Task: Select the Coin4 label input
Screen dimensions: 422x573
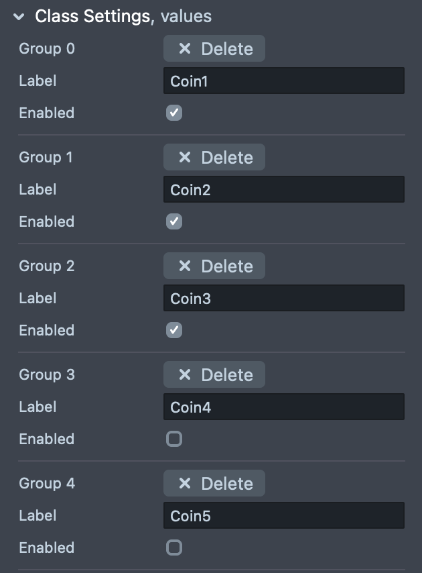Action: click(283, 407)
